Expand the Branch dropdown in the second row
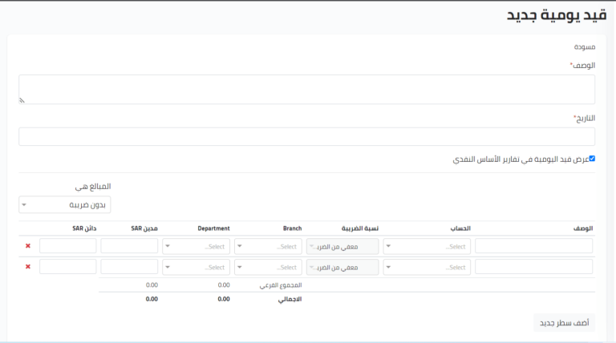616x343 pixels. click(268, 267)
